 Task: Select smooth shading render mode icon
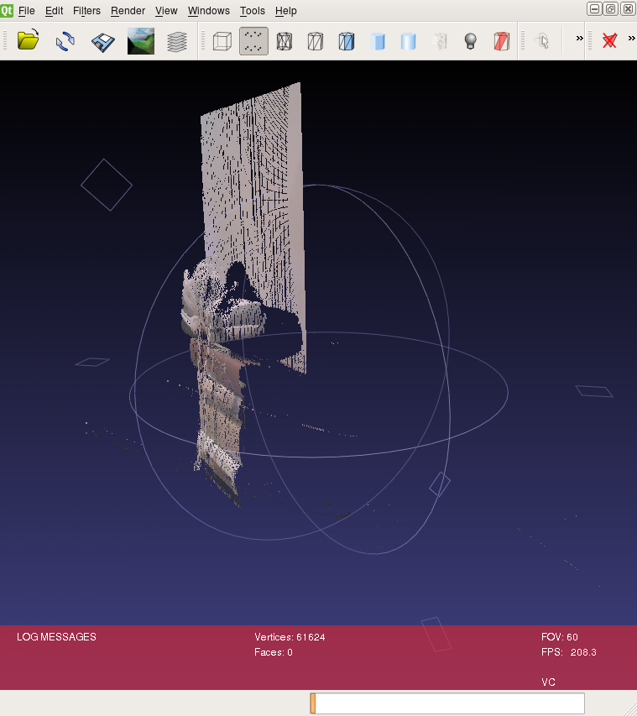pyautogui.click(x=408, y=41)
